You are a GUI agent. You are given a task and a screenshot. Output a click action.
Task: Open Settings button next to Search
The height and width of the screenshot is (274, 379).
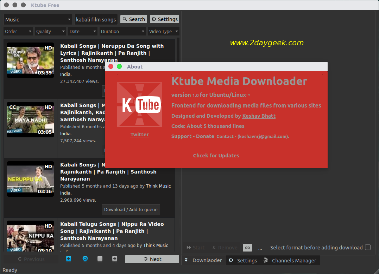164,19
